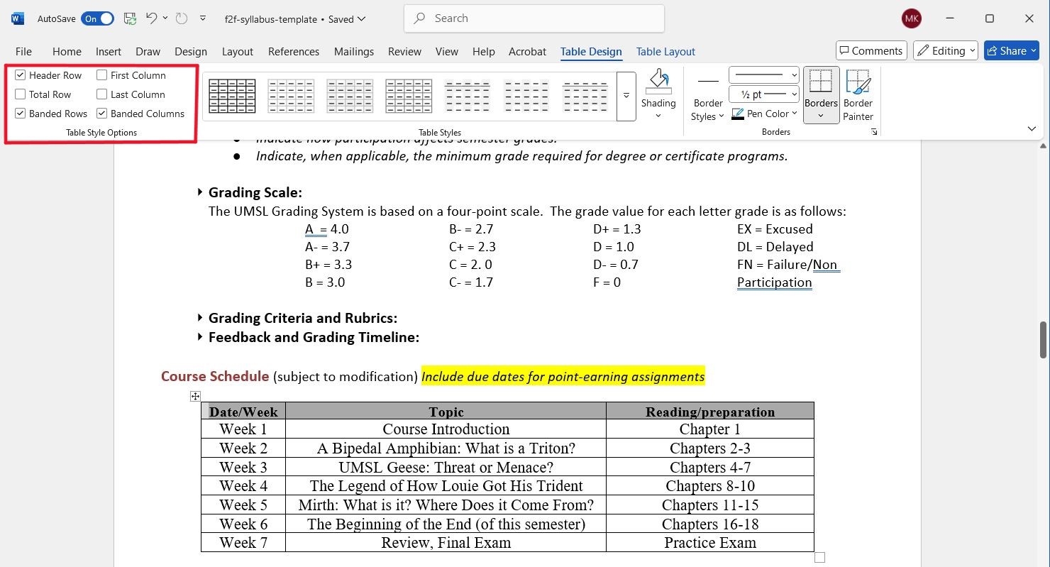The height and width of the screenshot is (567, 1050).
Task: Switch to the Insert tab
Action: pos(109,51)
